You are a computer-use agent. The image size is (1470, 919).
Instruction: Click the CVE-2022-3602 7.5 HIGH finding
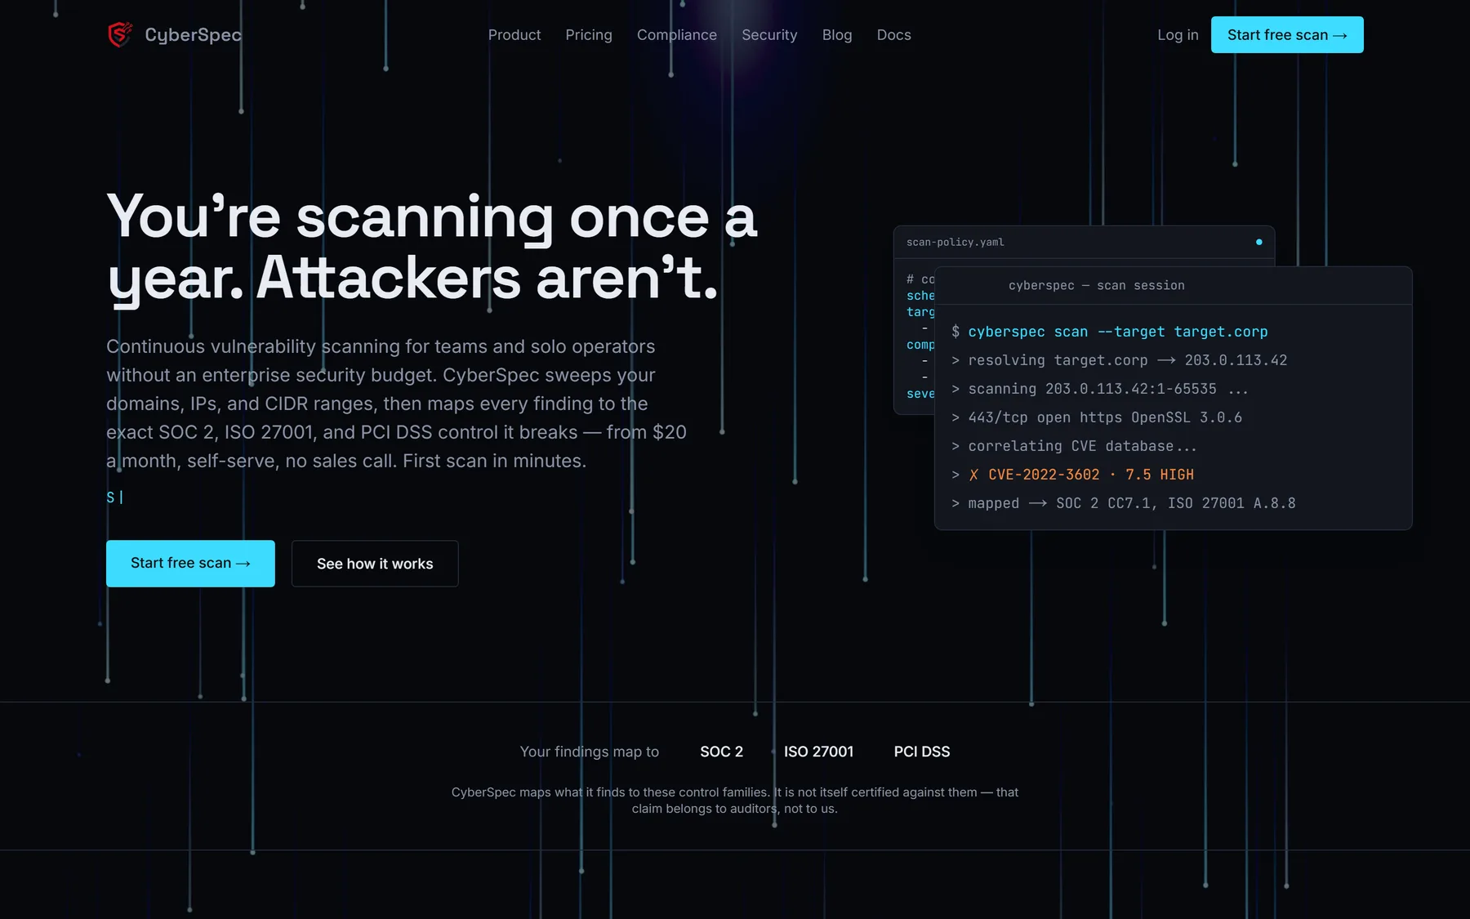pyautogui.click(x=1073, y=475)
